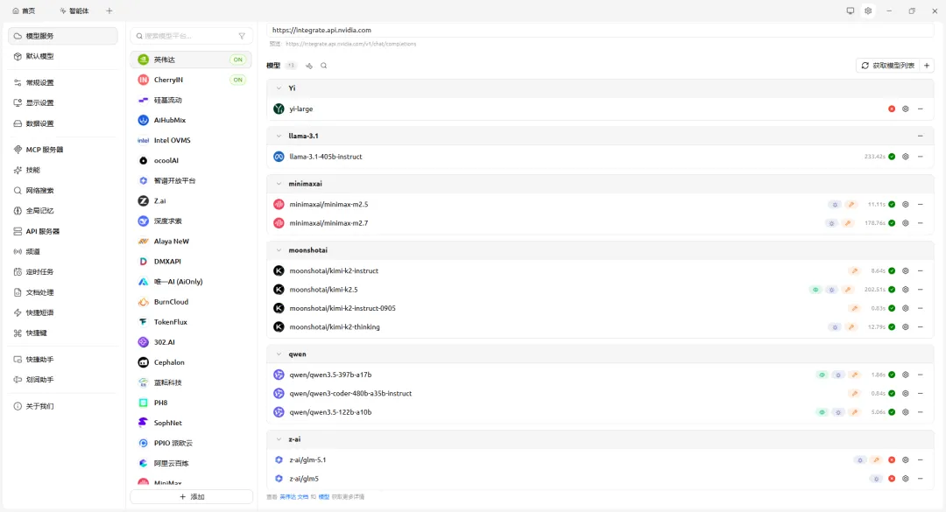Open settings gear for moonshotai/kimi-k2.5

coord(906,290)
